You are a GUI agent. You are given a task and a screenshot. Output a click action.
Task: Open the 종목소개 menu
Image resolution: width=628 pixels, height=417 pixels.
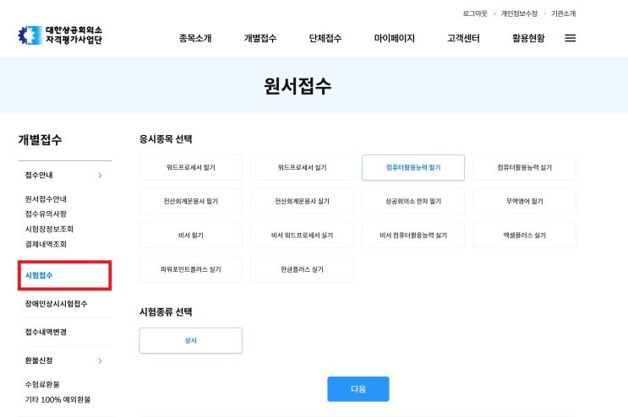(x=195, y=38)
